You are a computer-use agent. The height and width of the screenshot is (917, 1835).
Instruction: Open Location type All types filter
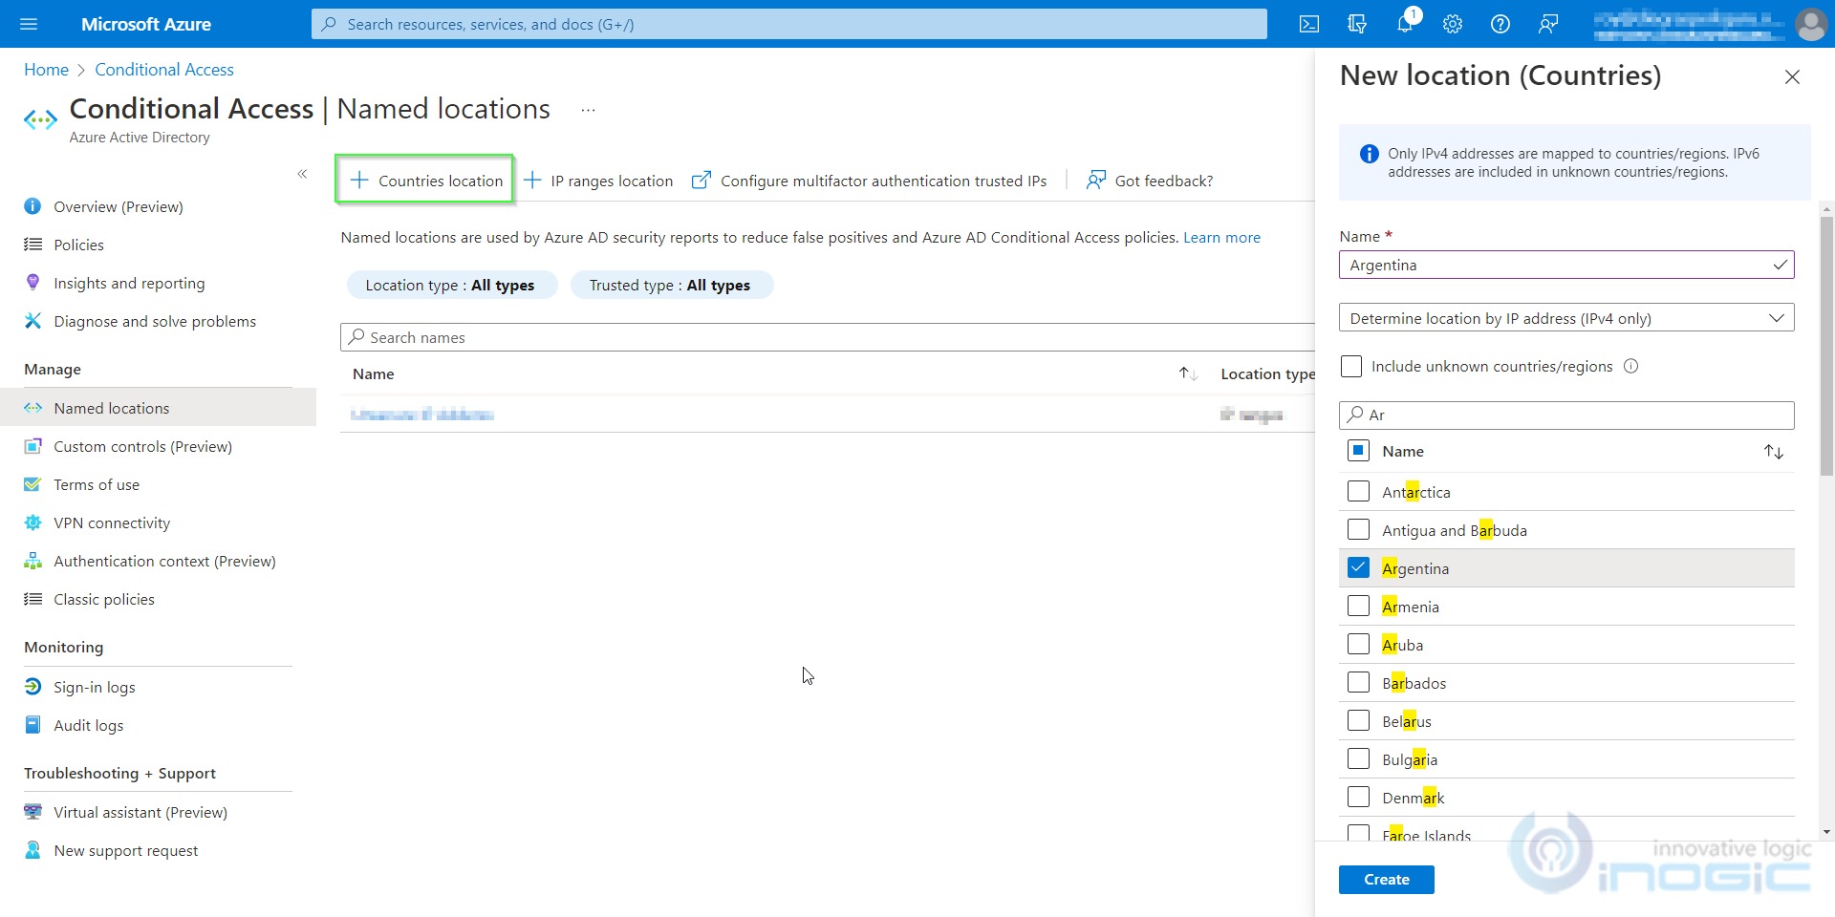tap(450, 285)
